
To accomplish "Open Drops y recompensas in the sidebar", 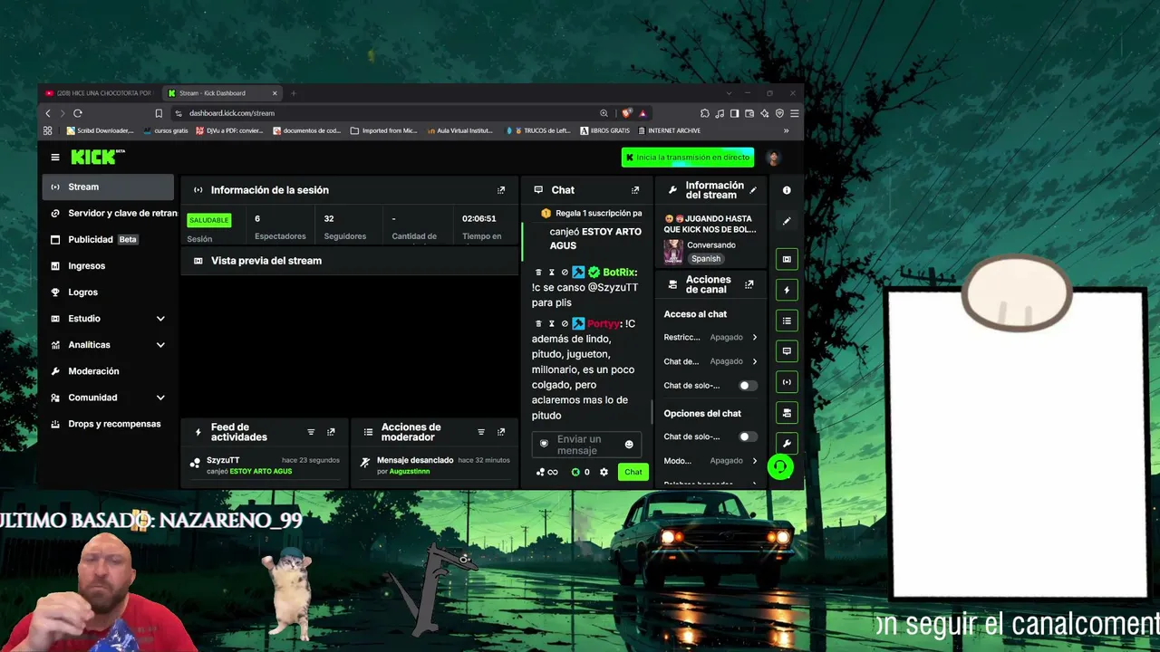I will click(109, 424).
